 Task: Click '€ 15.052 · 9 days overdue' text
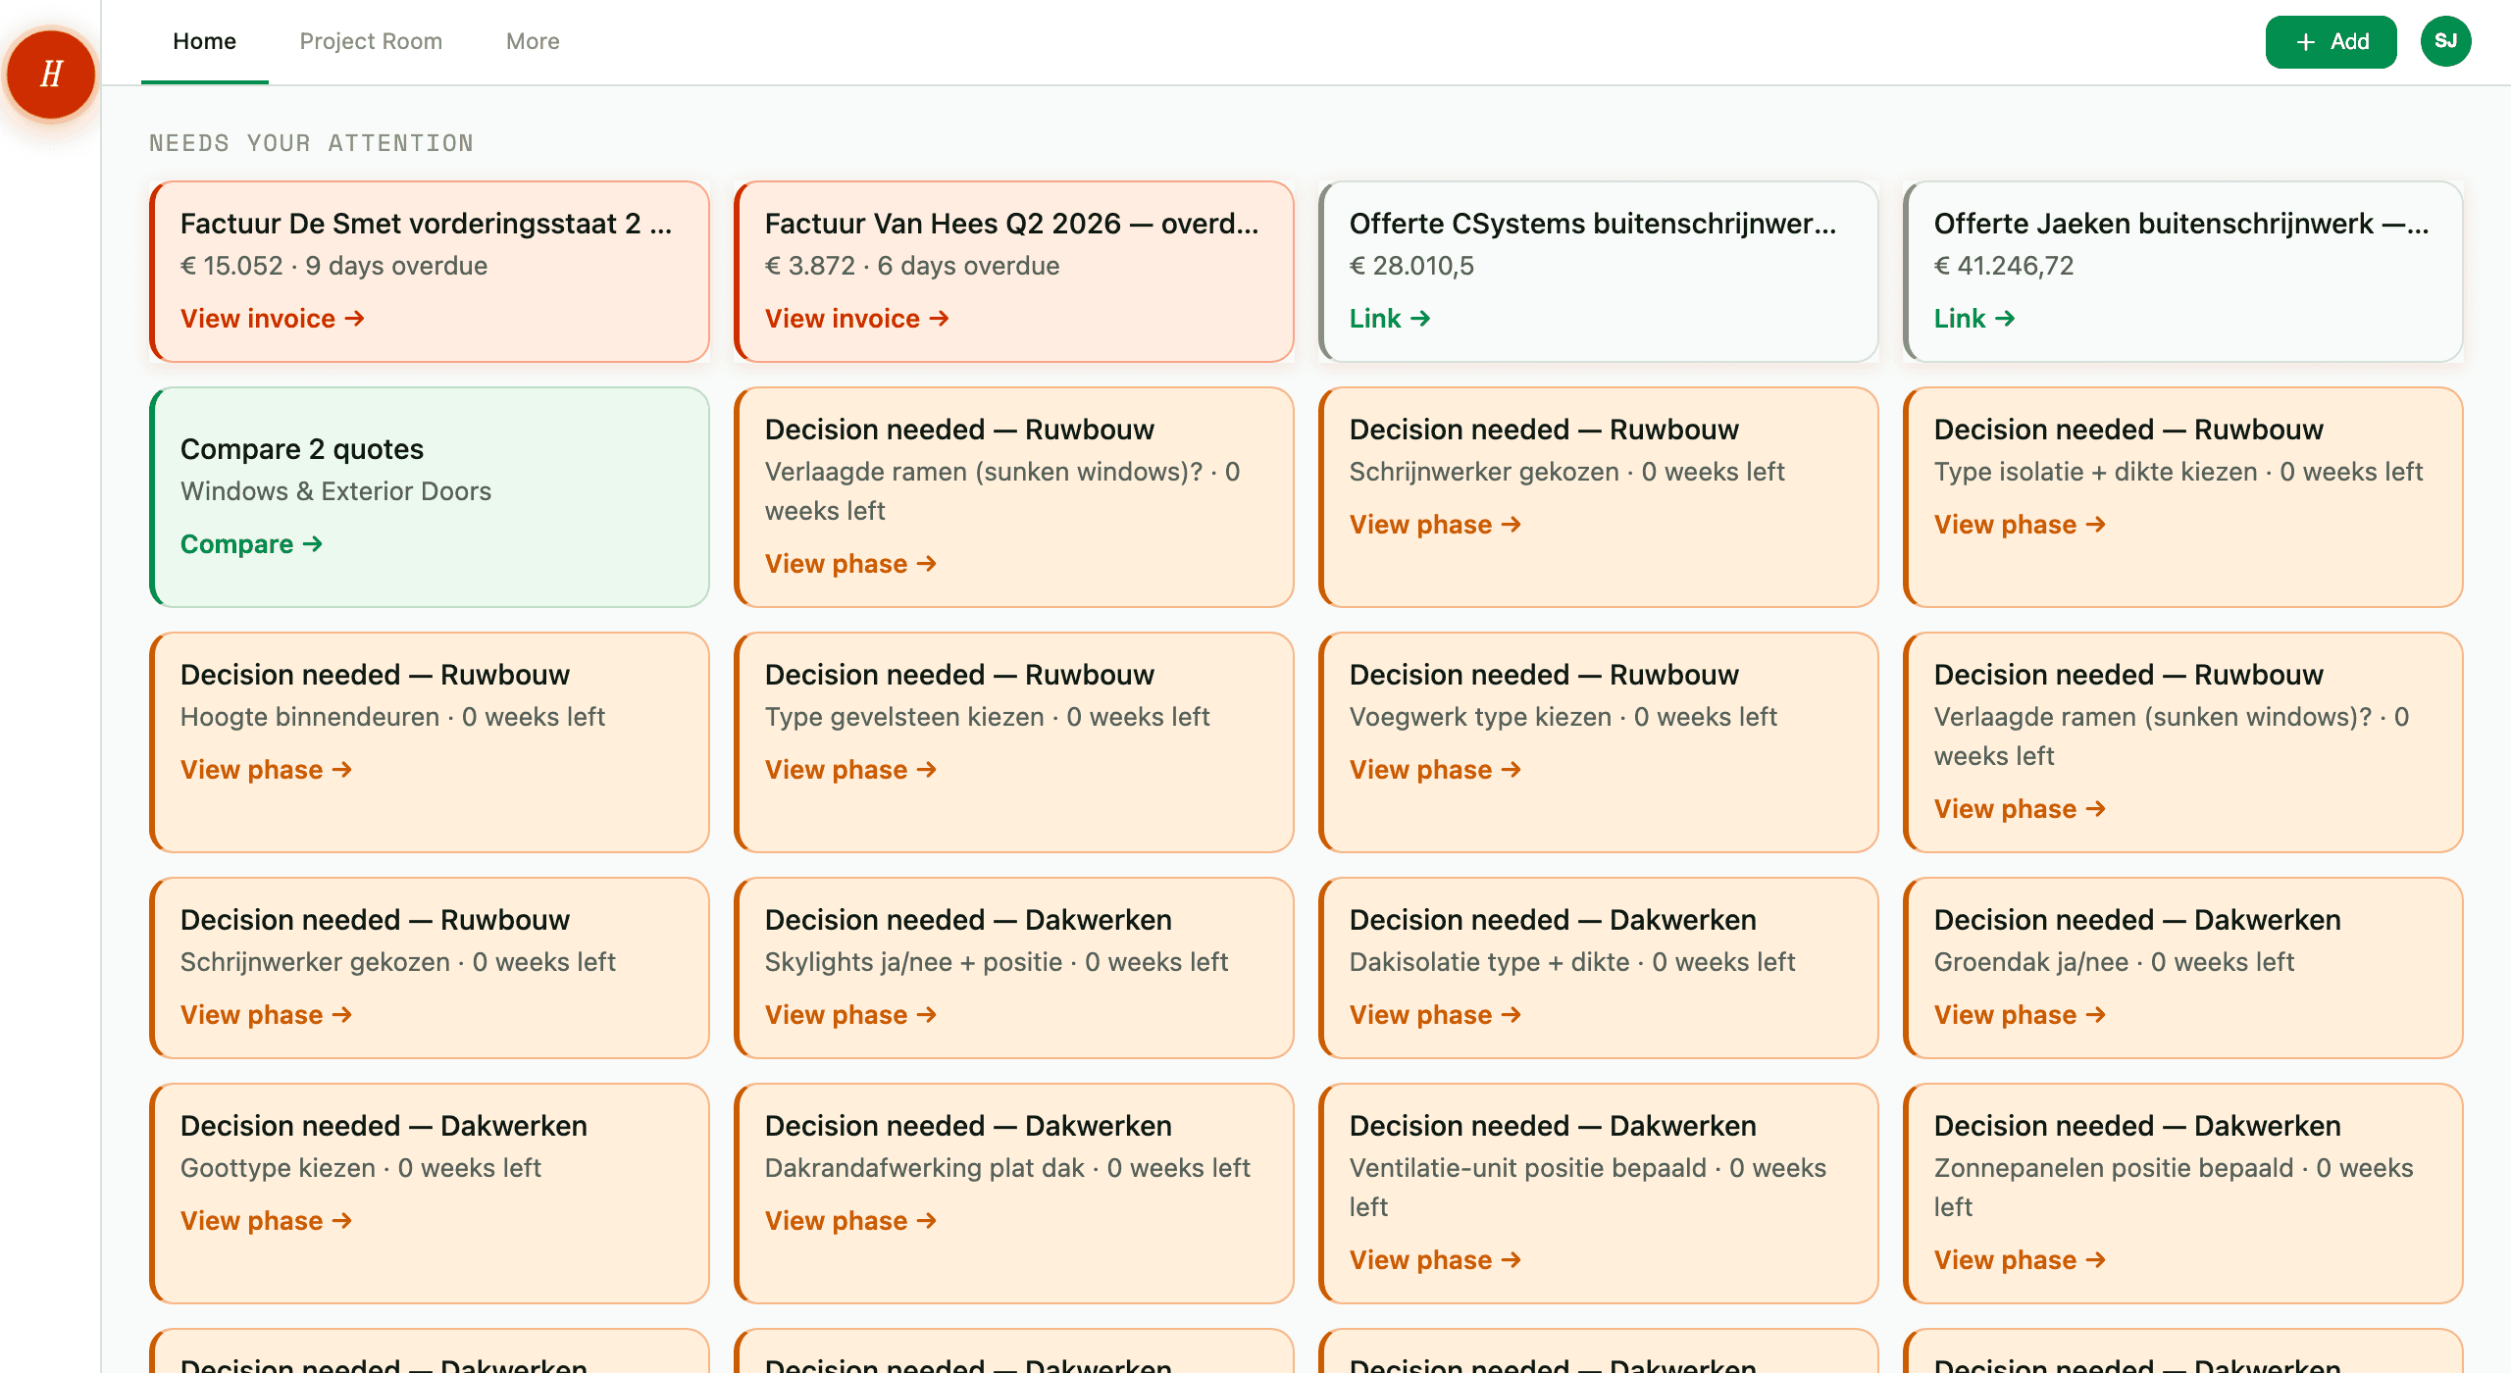coord(333,266)
